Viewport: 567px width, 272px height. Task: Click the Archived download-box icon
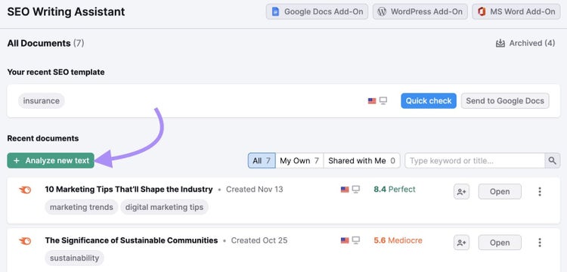(500, 43)
